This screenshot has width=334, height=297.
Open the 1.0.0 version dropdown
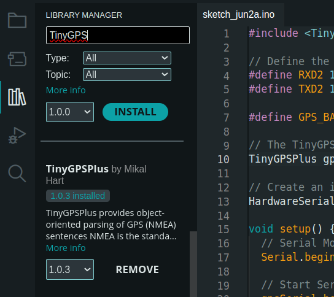[x=70, y=112]
